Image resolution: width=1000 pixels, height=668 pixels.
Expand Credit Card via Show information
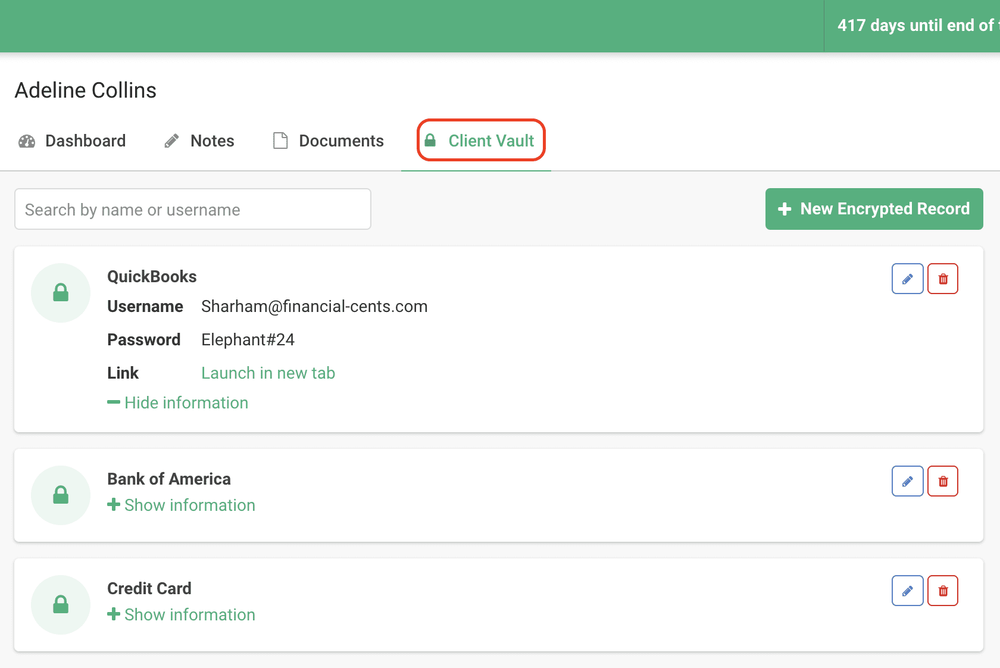tap(182, 615)
